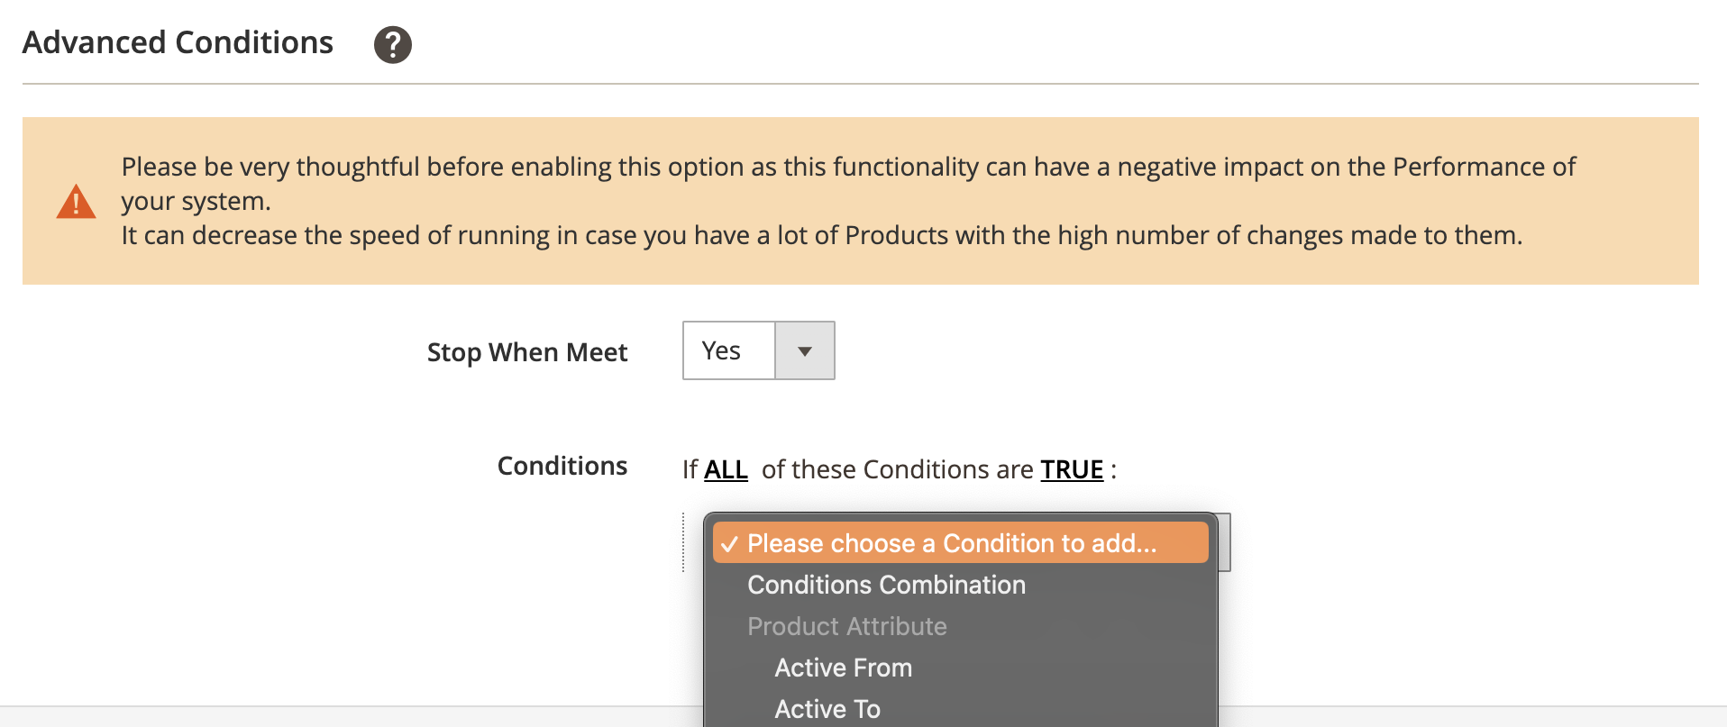This screenshot has width=1727, height=727.
Task: Choose 'Active From' as a condition
Action: point(842,668)
